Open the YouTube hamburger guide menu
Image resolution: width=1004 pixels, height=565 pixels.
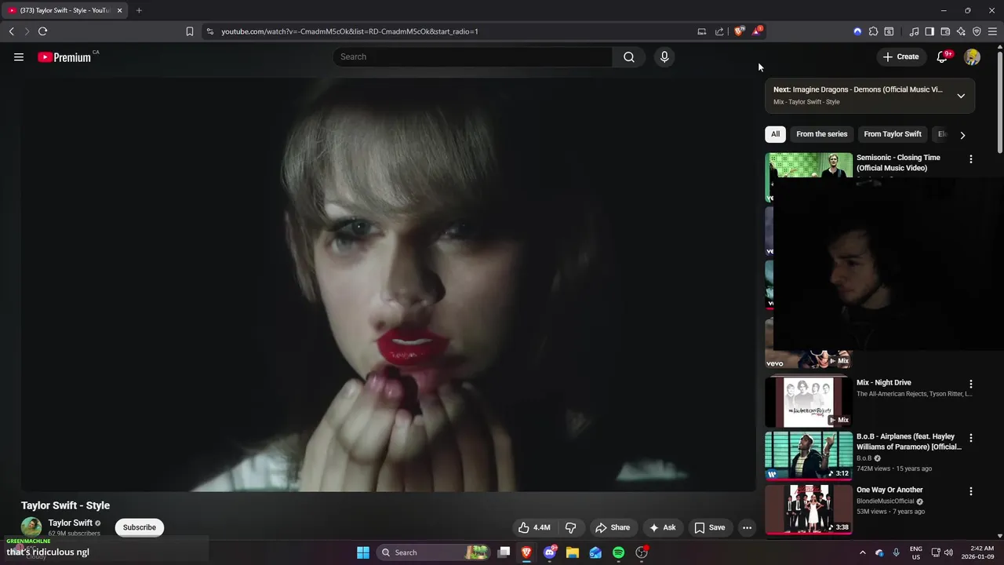pos(19,56)
